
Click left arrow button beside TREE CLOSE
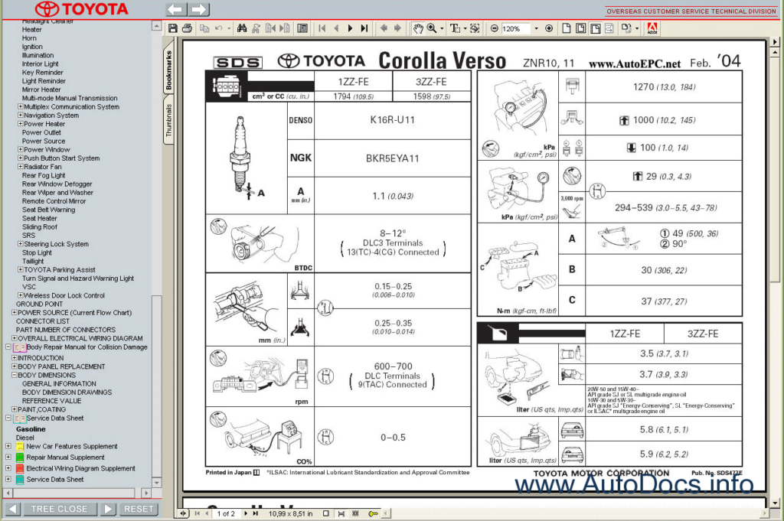click(x=12, y=509)
